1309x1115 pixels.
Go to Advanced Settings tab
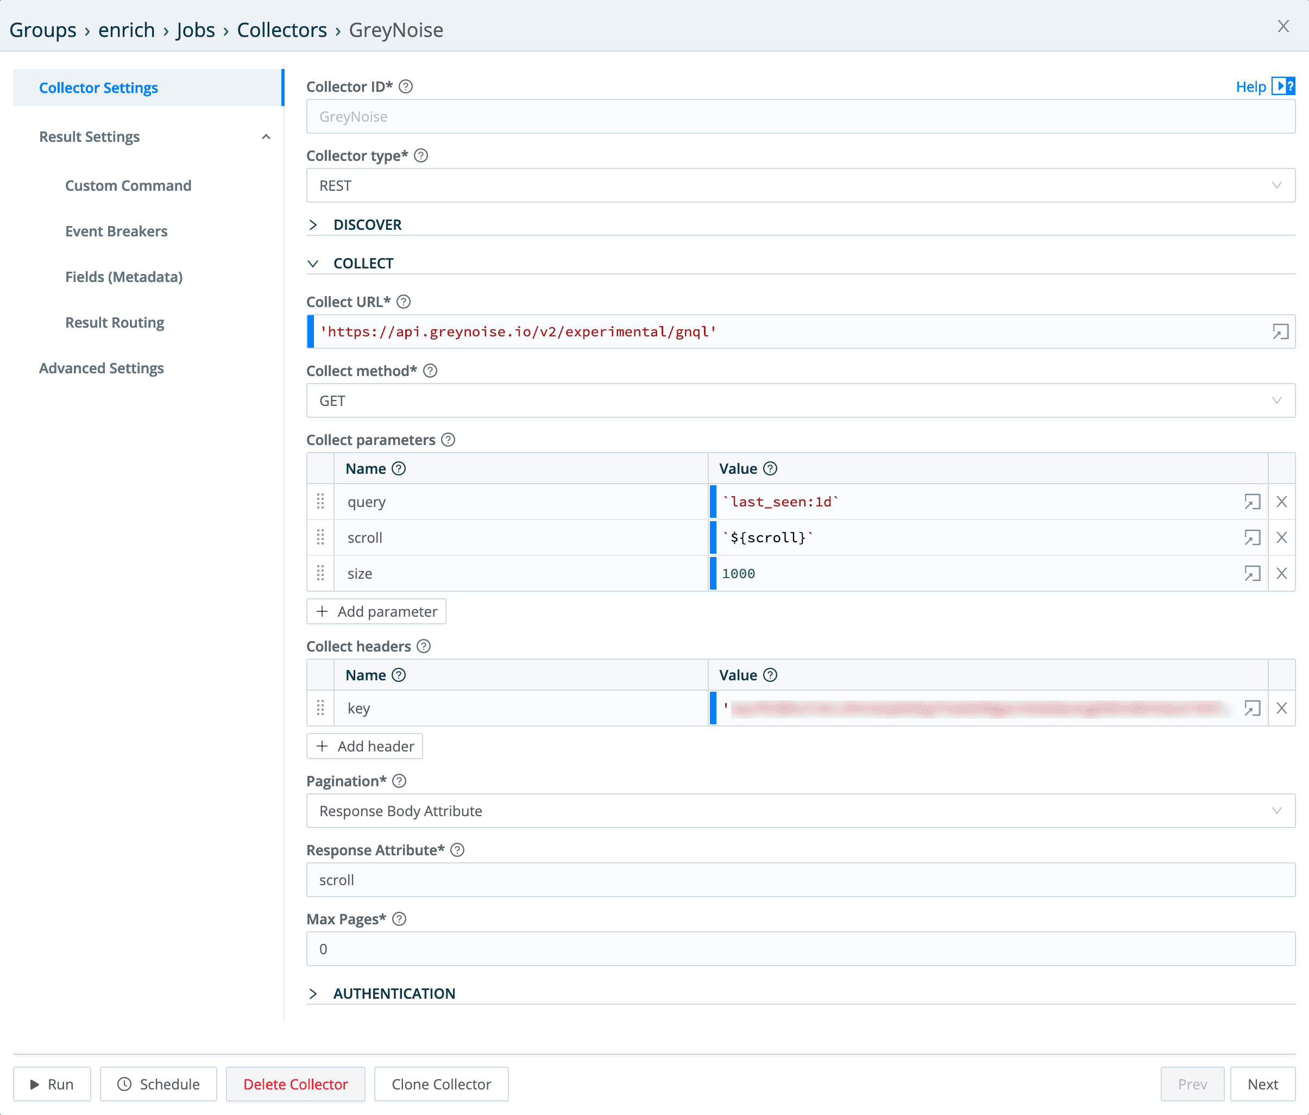click(x=101, y=368)
